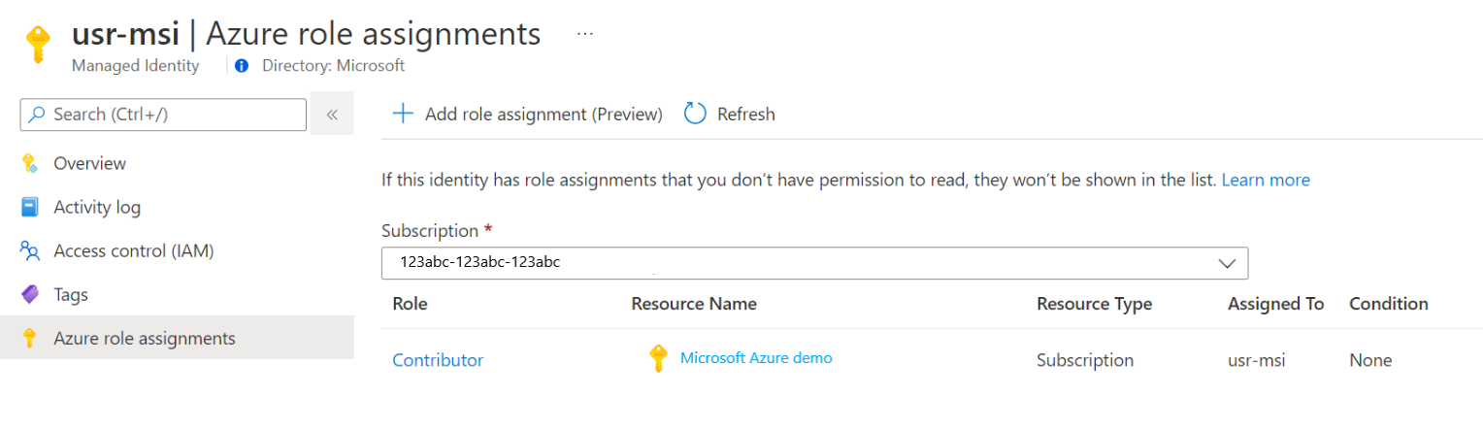Screen dimensions: 1483x431
Task: Click the Refresh circular arrow icon
Action: (x=695, y=114)
